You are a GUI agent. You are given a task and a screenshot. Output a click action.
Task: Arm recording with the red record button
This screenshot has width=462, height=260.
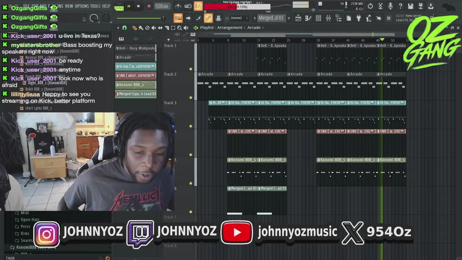tap(149, 6)
